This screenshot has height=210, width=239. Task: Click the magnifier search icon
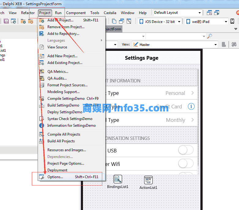click(210, 36)
